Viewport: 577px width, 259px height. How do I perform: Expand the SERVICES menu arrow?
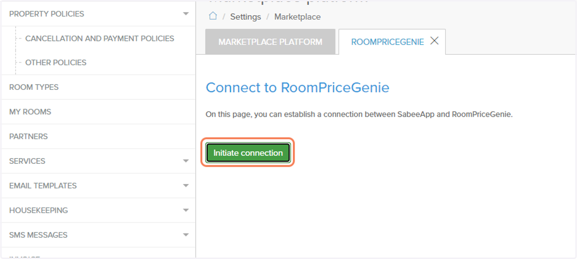[186, 161]
